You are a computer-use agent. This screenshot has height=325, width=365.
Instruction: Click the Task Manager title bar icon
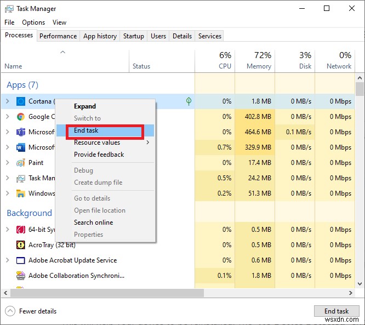point(9,9)
